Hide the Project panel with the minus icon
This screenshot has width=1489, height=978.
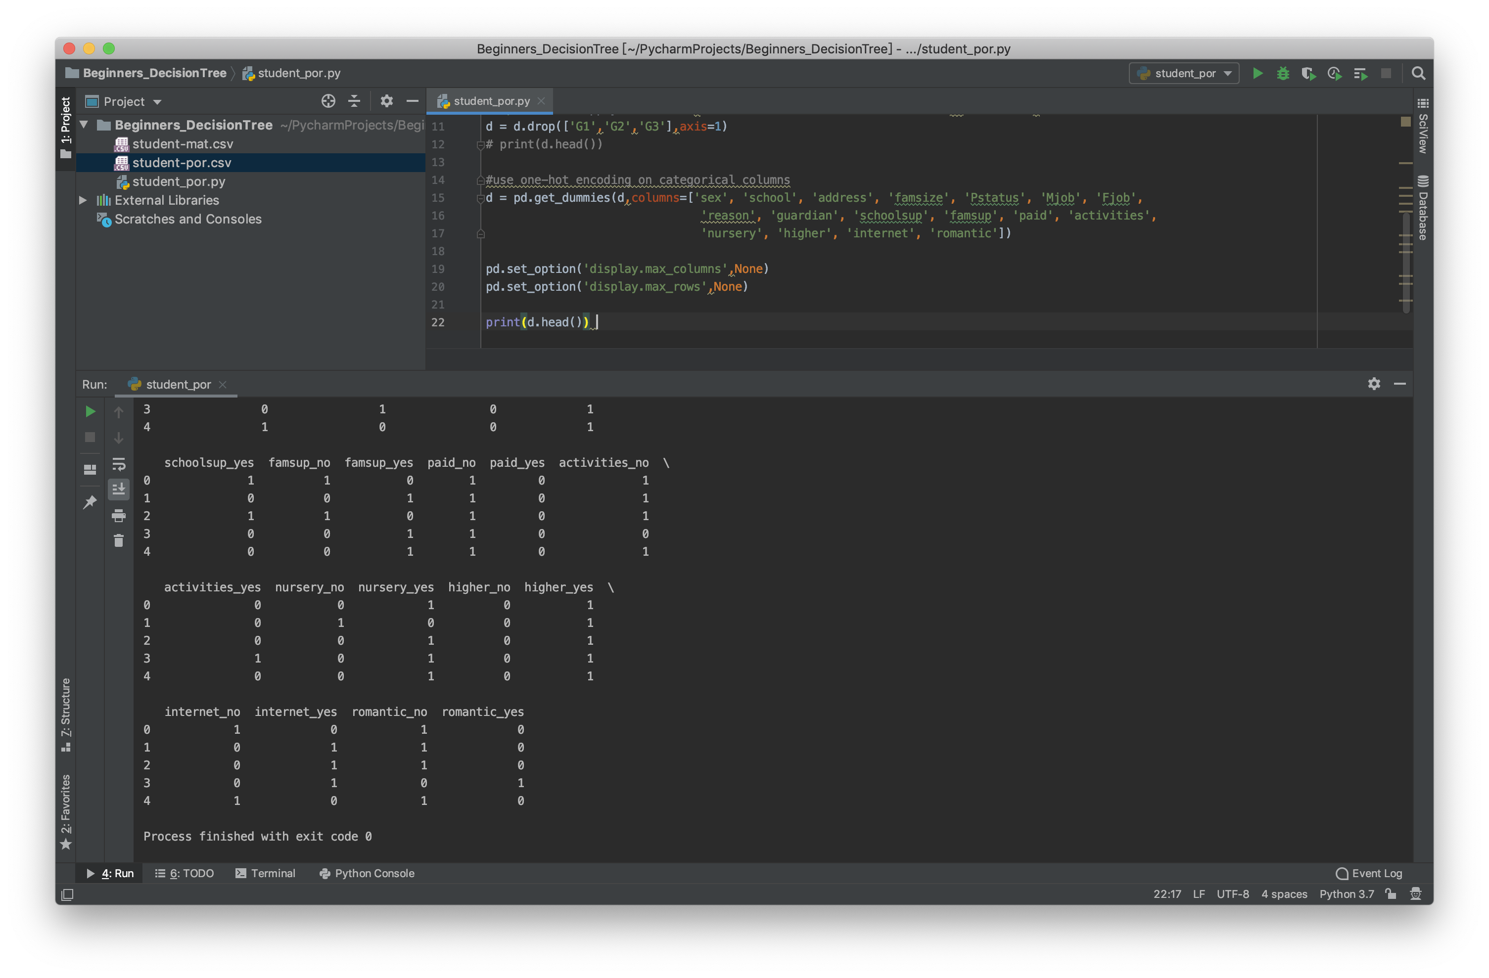(x=412, y=101)
